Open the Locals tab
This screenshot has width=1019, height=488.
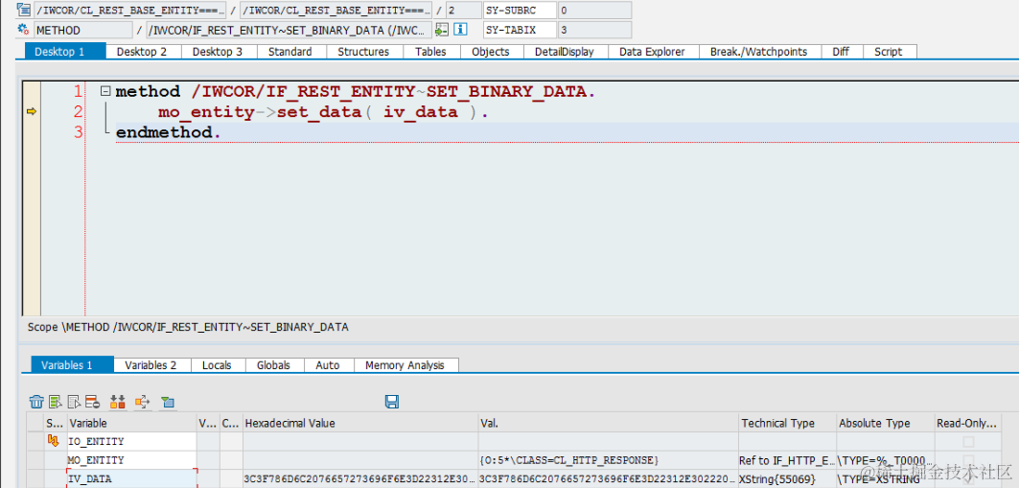tap(217, 365)
